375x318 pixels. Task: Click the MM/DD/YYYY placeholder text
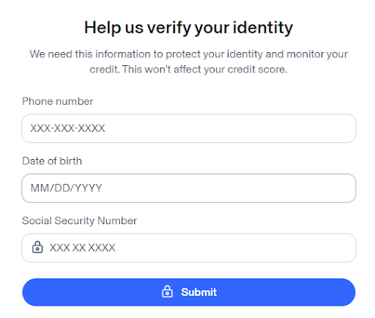66,188
